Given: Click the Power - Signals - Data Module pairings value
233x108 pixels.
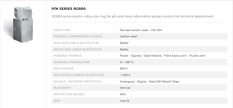Looking at the screenshot, I should pos(163,56).
